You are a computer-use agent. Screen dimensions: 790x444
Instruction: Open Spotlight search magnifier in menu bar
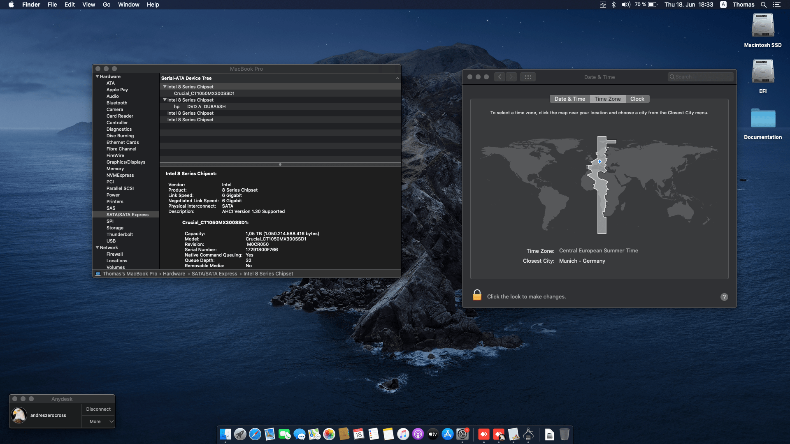(763, 5)
